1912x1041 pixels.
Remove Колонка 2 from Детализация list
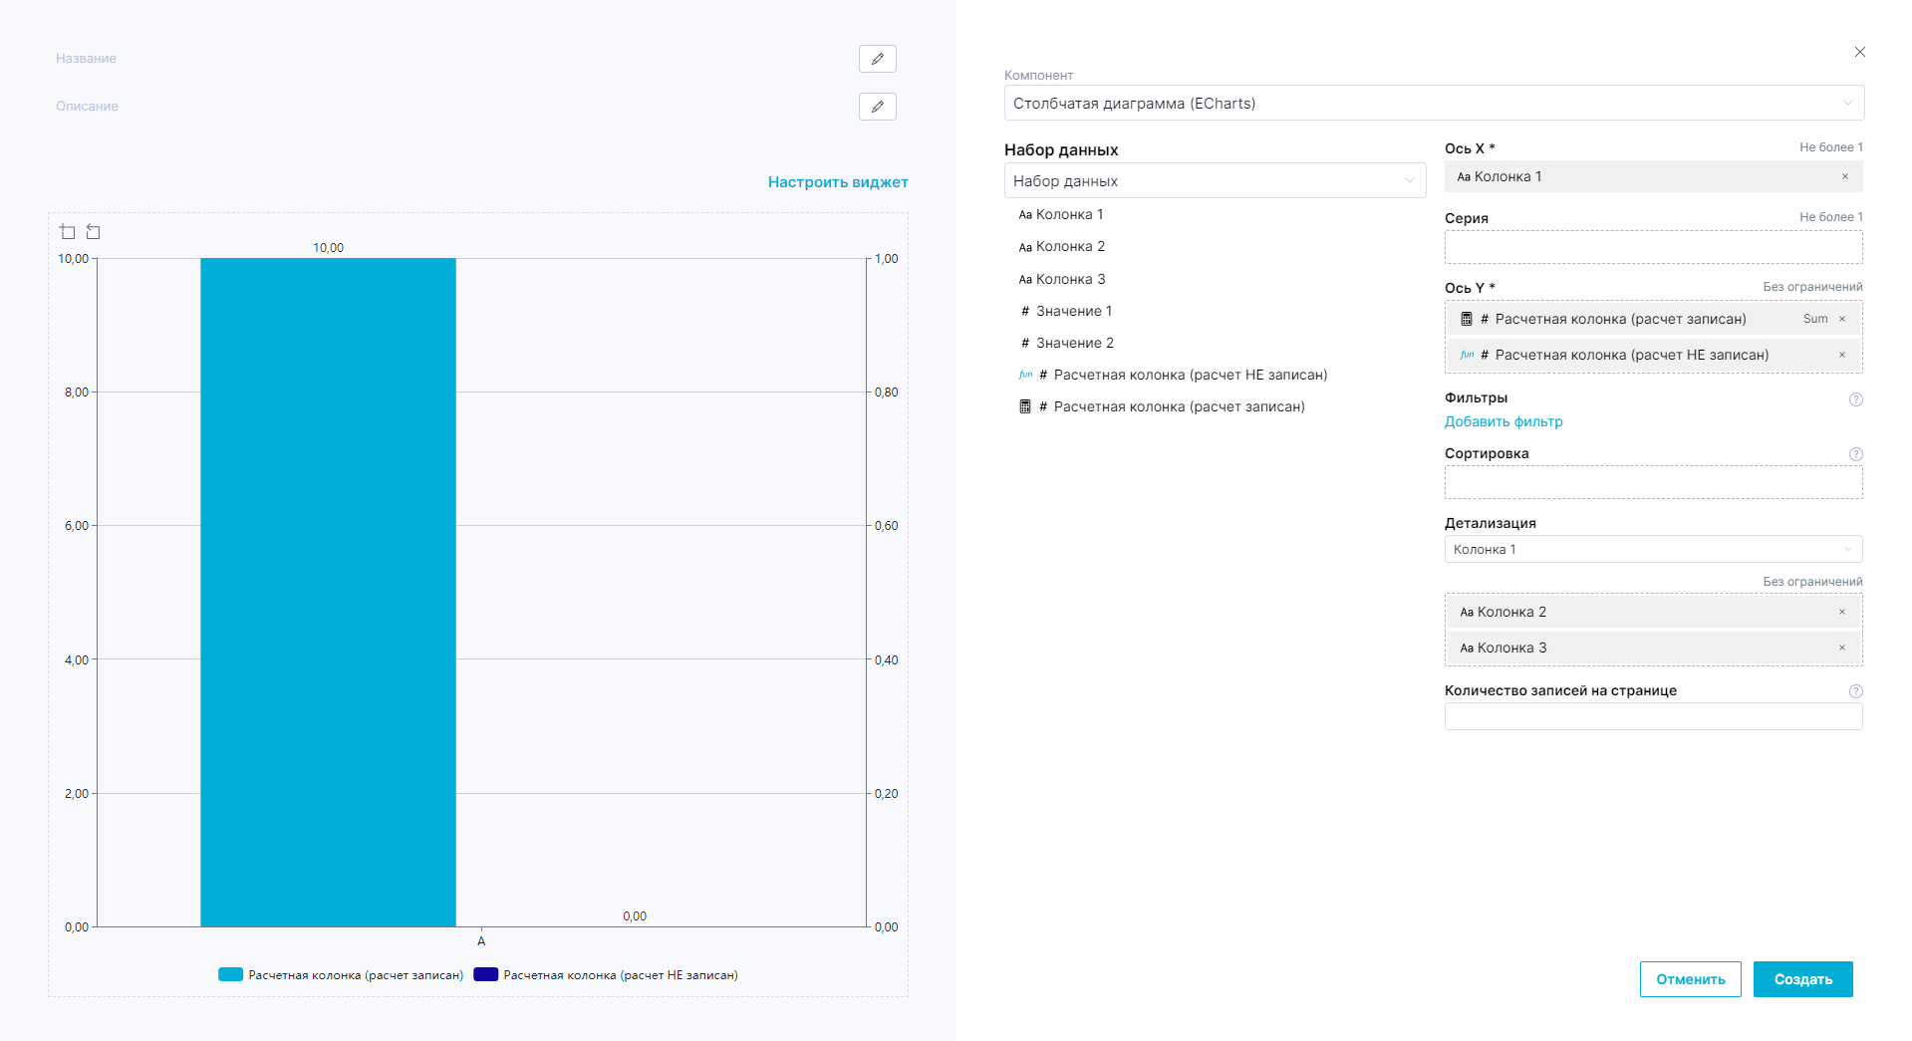1841,612
